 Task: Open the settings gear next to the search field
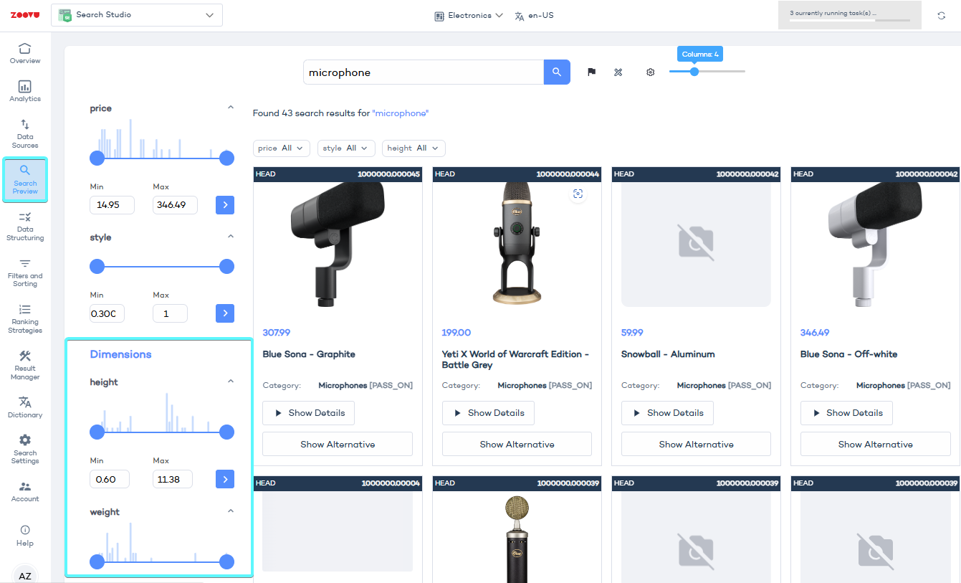point(650,72)
